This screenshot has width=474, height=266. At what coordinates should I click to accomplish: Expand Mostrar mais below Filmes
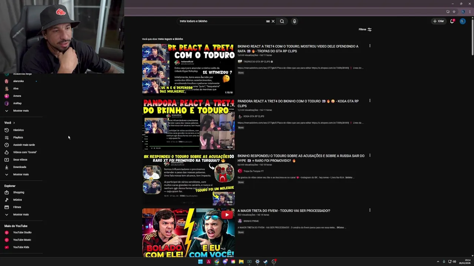[21, 214]
